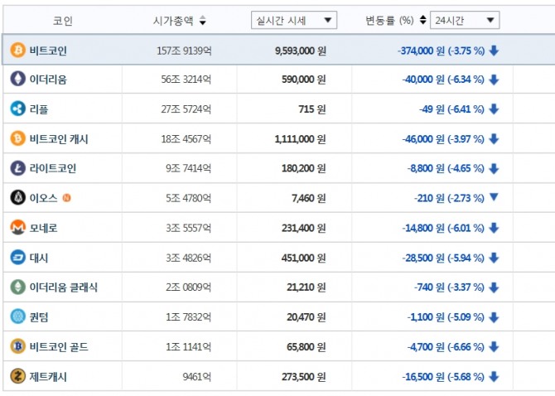This screenshot has height=396, width=555.
Task: Click the Monero orange logo icon
Action: [x=17, y=227]
